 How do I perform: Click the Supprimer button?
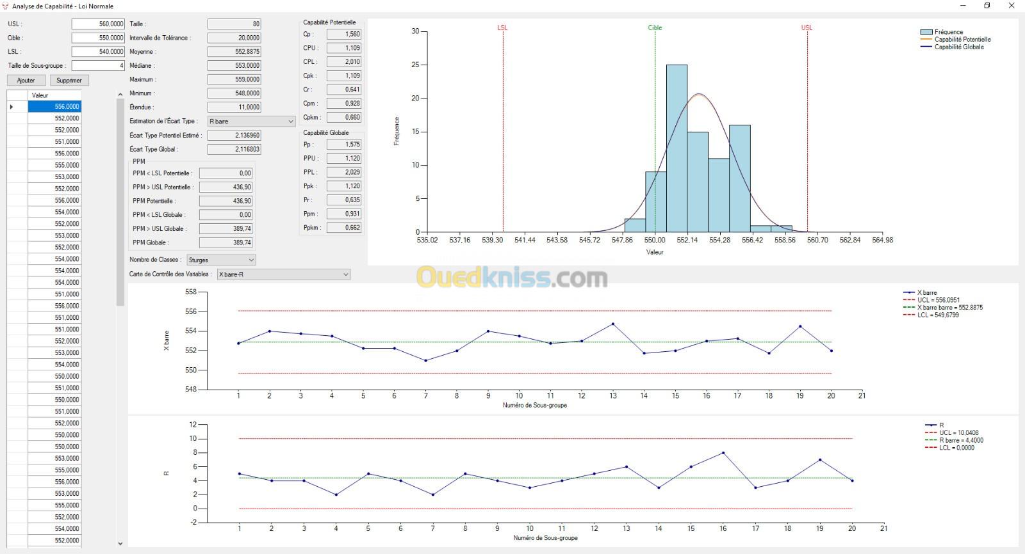(x=69, y=80)
